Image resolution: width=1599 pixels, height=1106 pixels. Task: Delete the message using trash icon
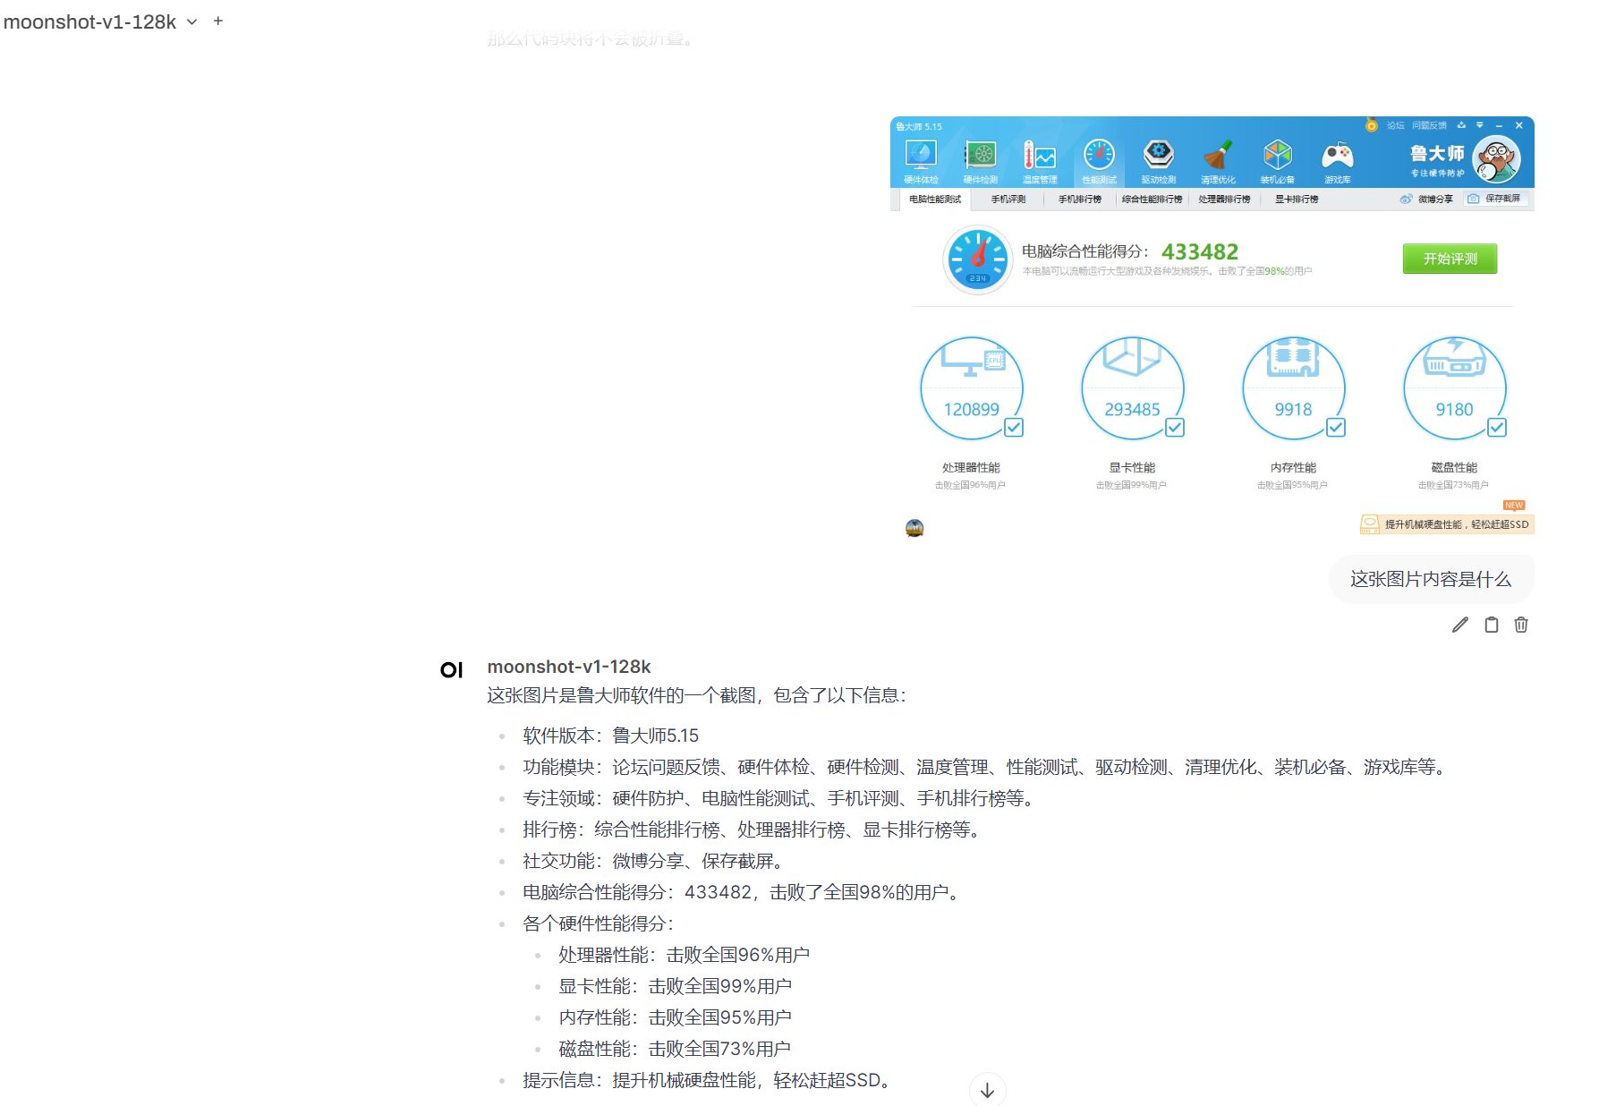(1521, 625)
